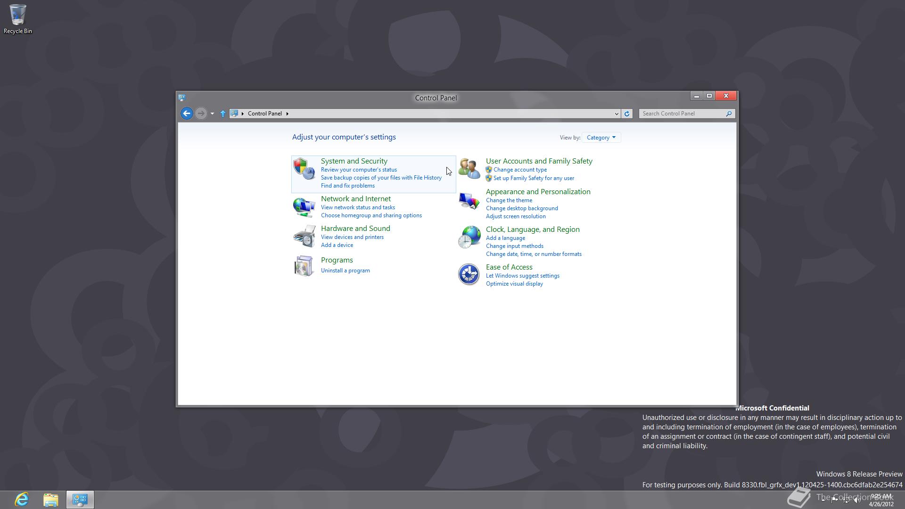Click the network tray icon

846,500
